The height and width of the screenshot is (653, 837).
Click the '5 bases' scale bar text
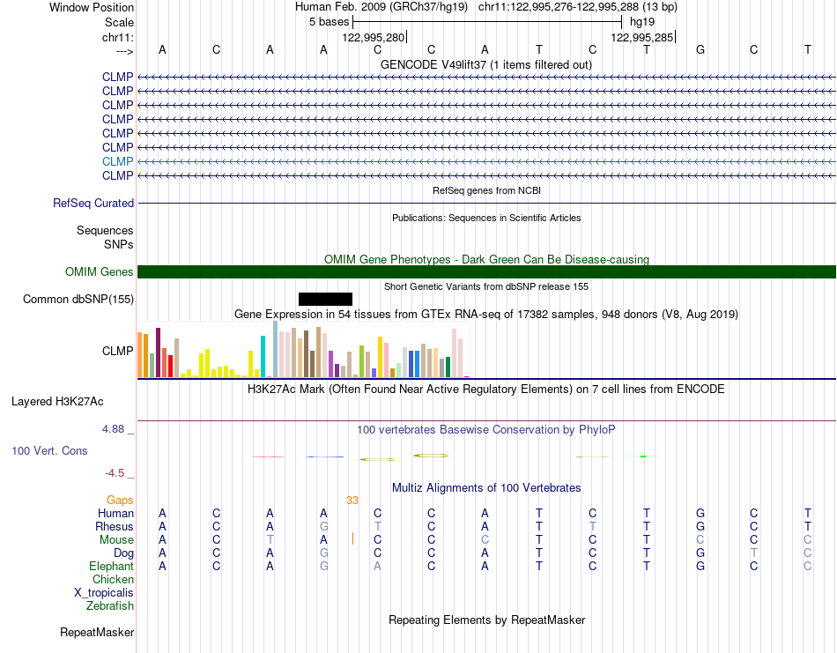(x=329, y=22)
